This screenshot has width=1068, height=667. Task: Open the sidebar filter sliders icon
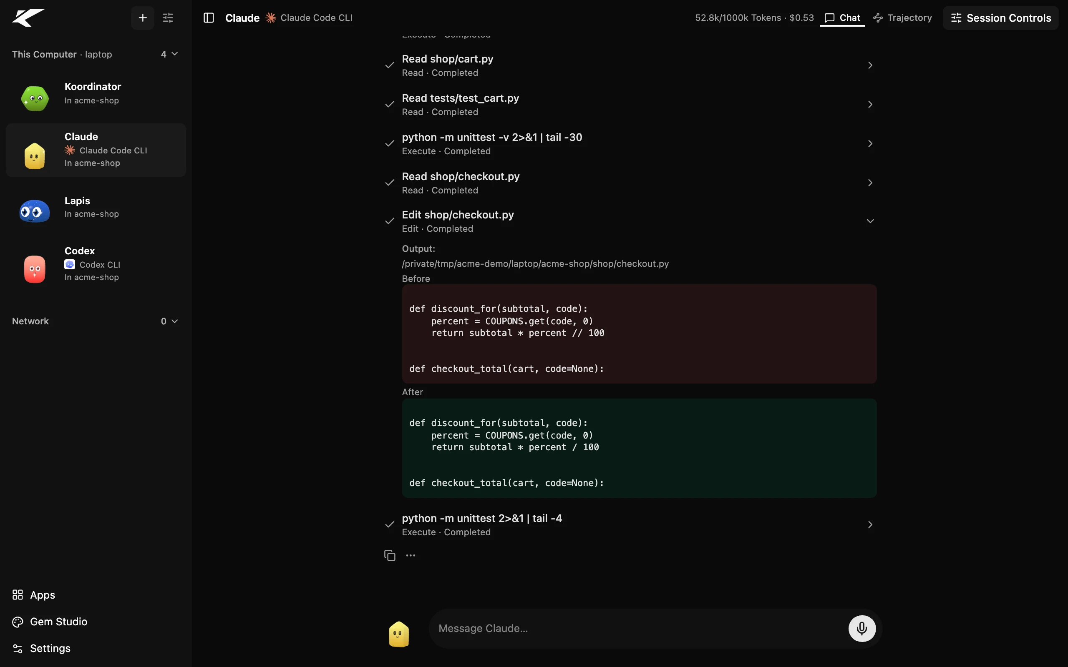click(x=168, y=18)
